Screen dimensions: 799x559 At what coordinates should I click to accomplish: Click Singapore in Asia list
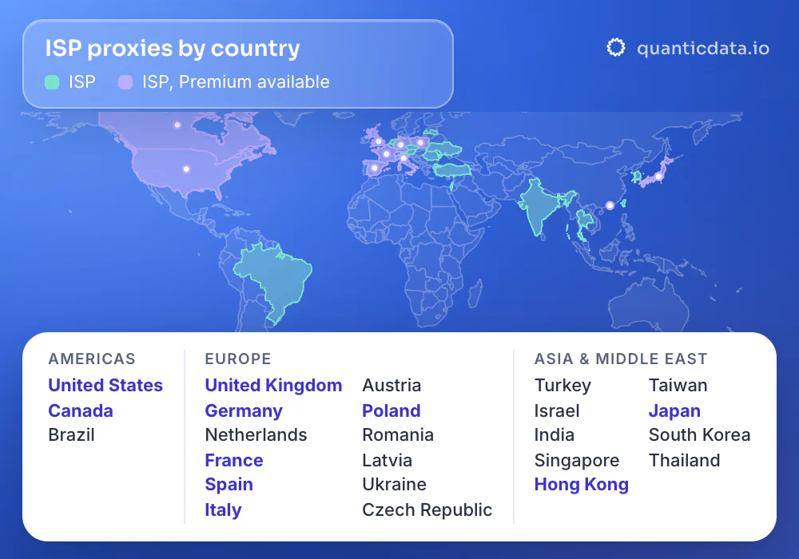(577, 460)
